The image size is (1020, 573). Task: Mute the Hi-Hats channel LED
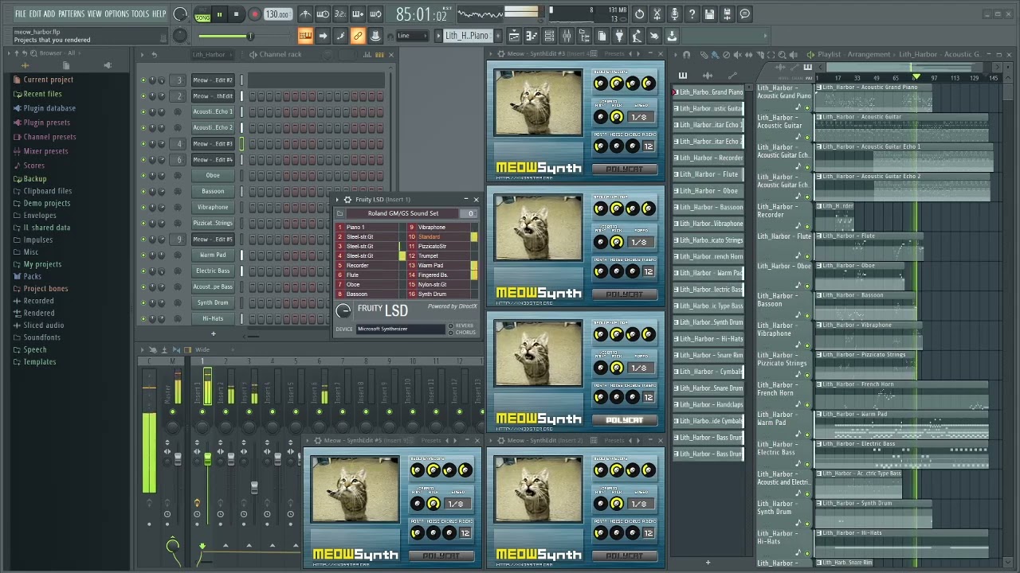pyautogui.click(x=143, y=319)
